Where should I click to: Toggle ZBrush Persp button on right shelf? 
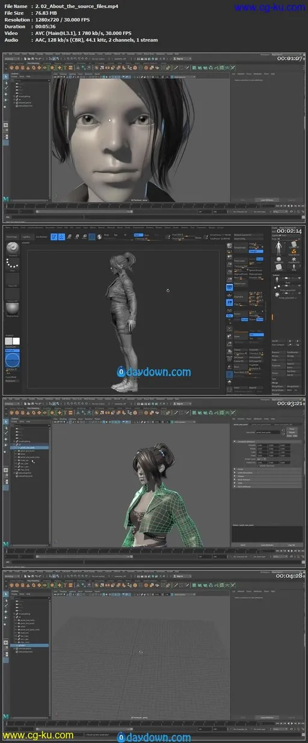(229, 287)
